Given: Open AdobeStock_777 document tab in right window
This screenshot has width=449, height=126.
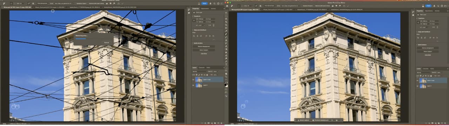Looking at the screenshot, I should pos(312,9).
